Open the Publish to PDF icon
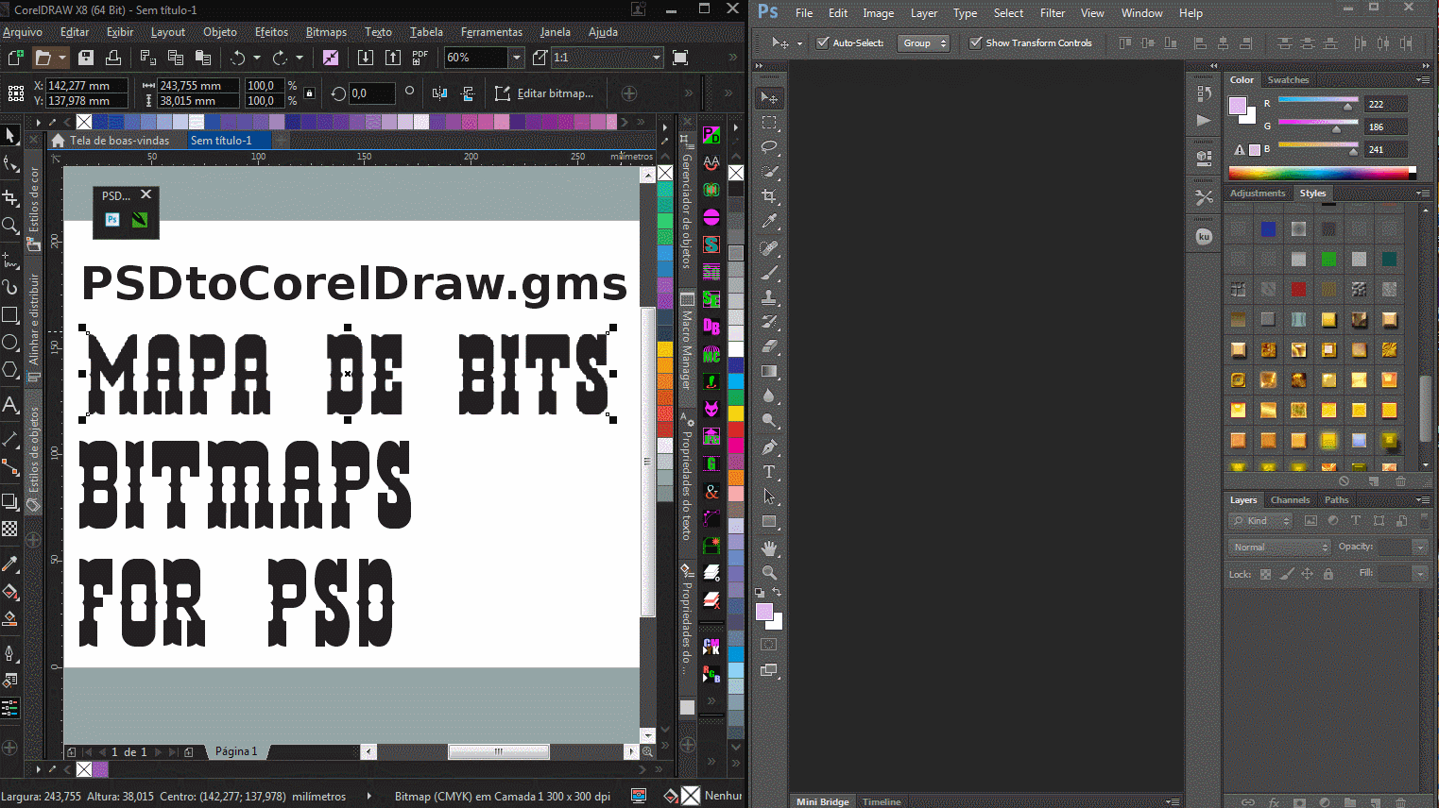Screen dimensions: 1439x808 419,57
